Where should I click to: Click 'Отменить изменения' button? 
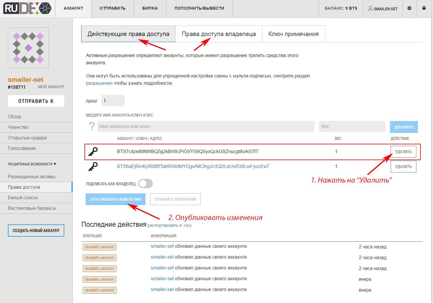pyautogui.click(x=175, y=199)
